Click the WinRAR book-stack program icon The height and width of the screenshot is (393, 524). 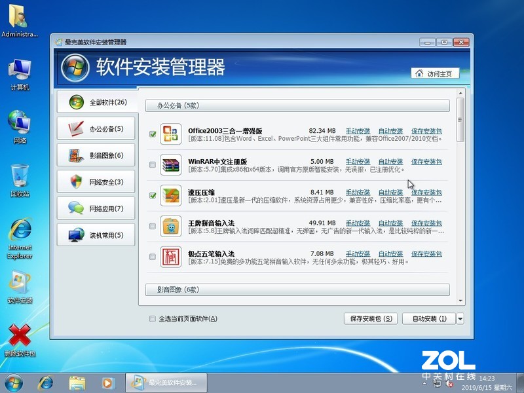coord(171,165)
